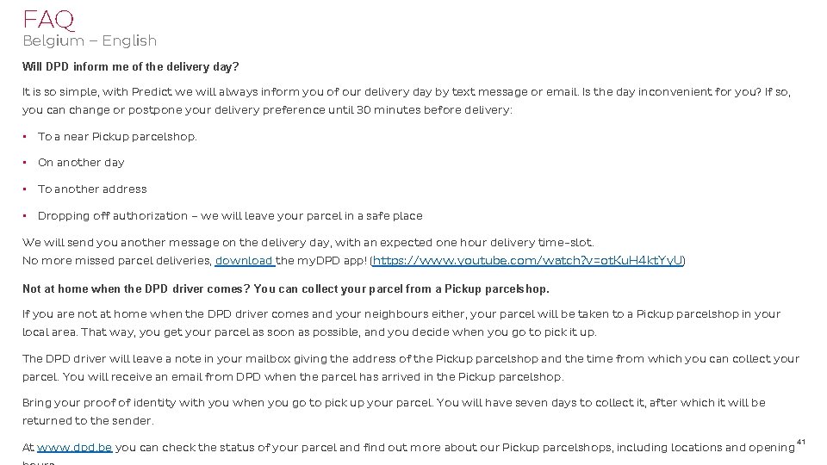Select the 'On another day' bullet item
The height and width of the screenshot is (465, 827).
81,162
